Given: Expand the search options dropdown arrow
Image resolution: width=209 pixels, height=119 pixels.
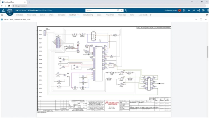Looking at the screenshot, I should [x=122, y=10].
